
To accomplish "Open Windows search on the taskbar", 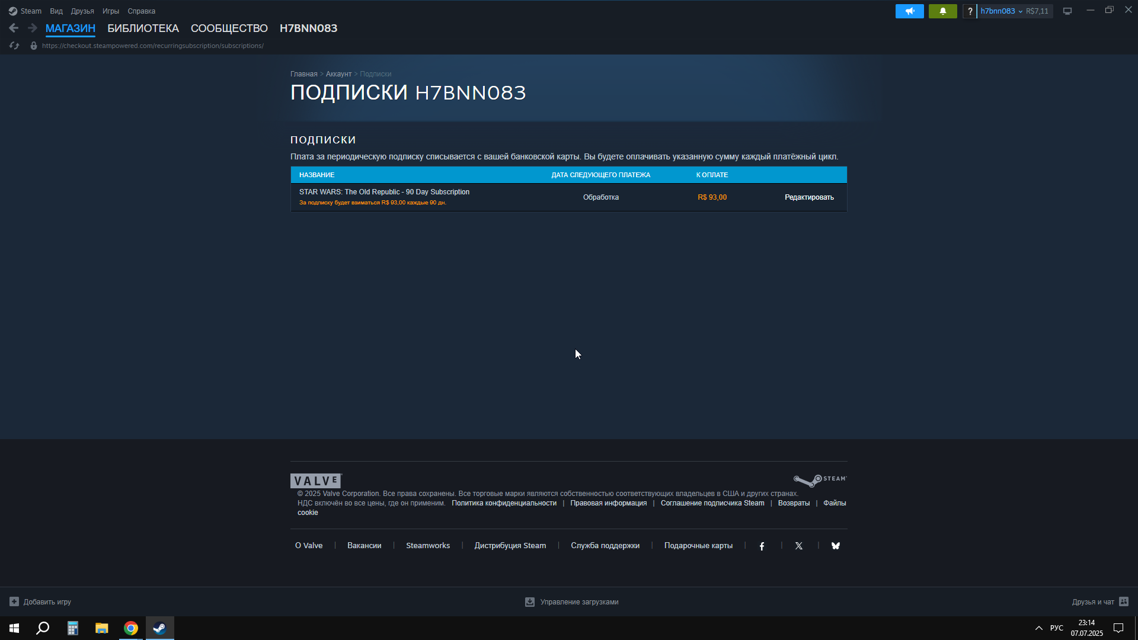I will point(43,628).
